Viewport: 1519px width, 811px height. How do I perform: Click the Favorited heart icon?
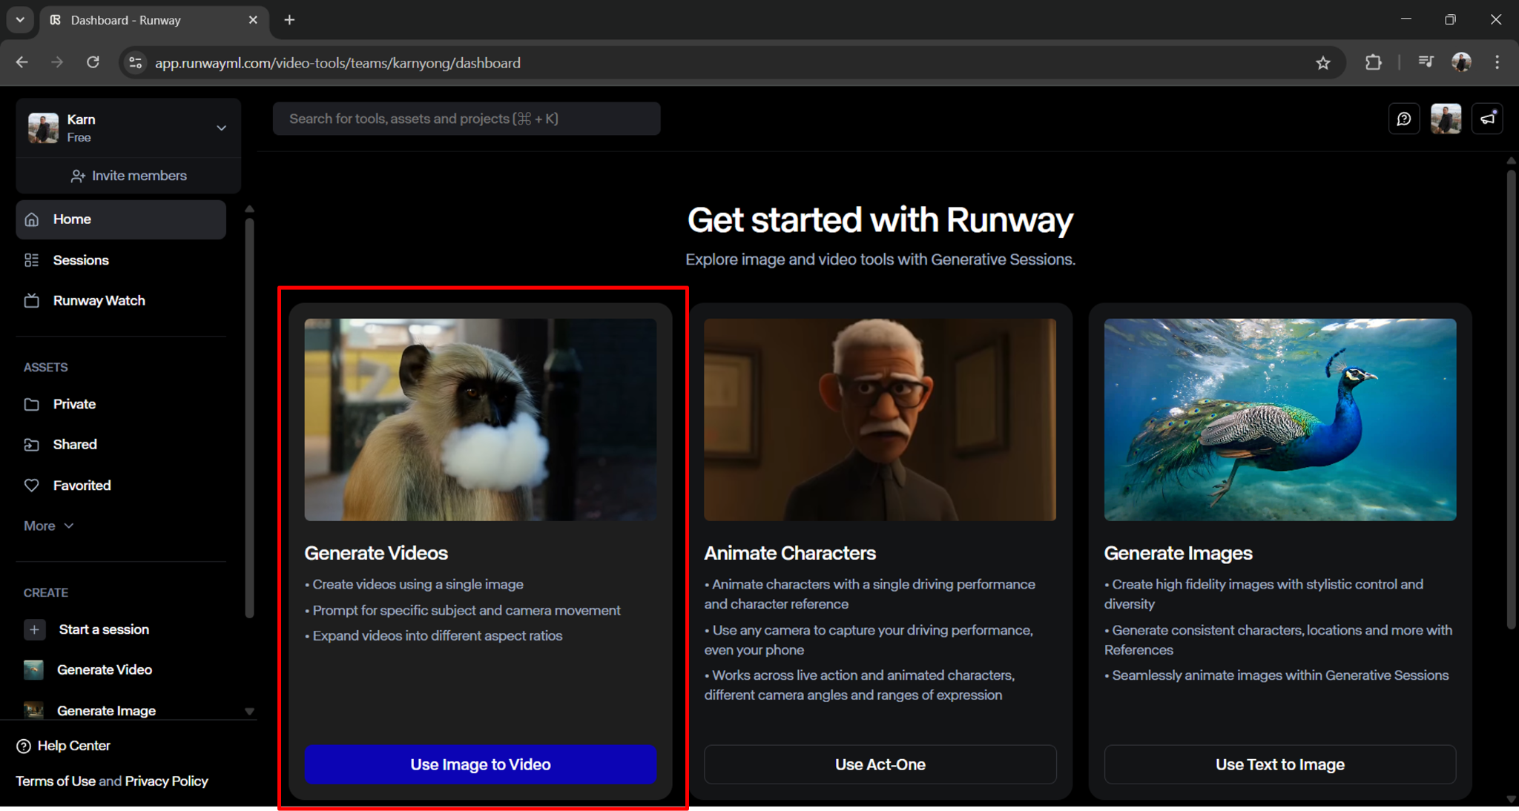tap(32, 486)
